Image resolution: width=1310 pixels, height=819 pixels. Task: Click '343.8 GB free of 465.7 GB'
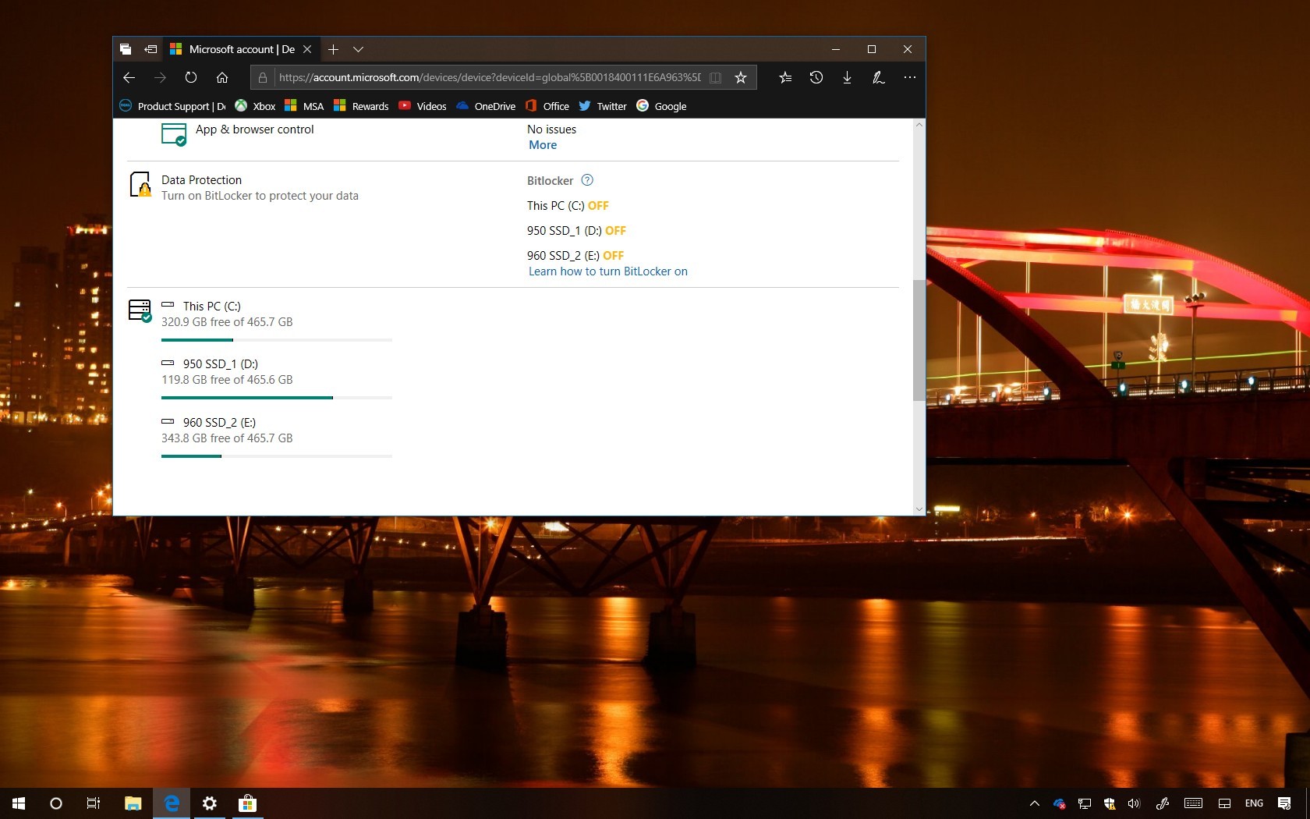click(x=227, y=438)
